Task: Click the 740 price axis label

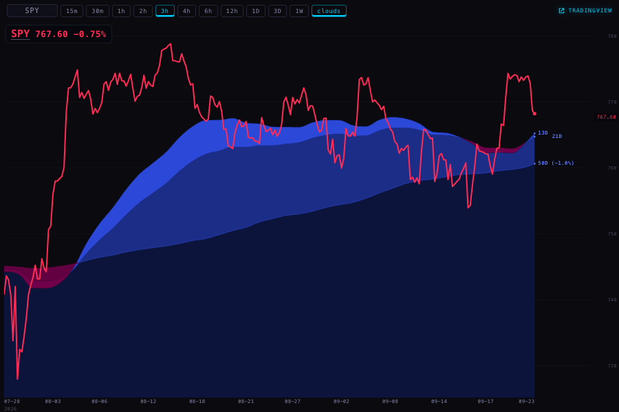Action: pyautogui.click(x=612, y=300)
